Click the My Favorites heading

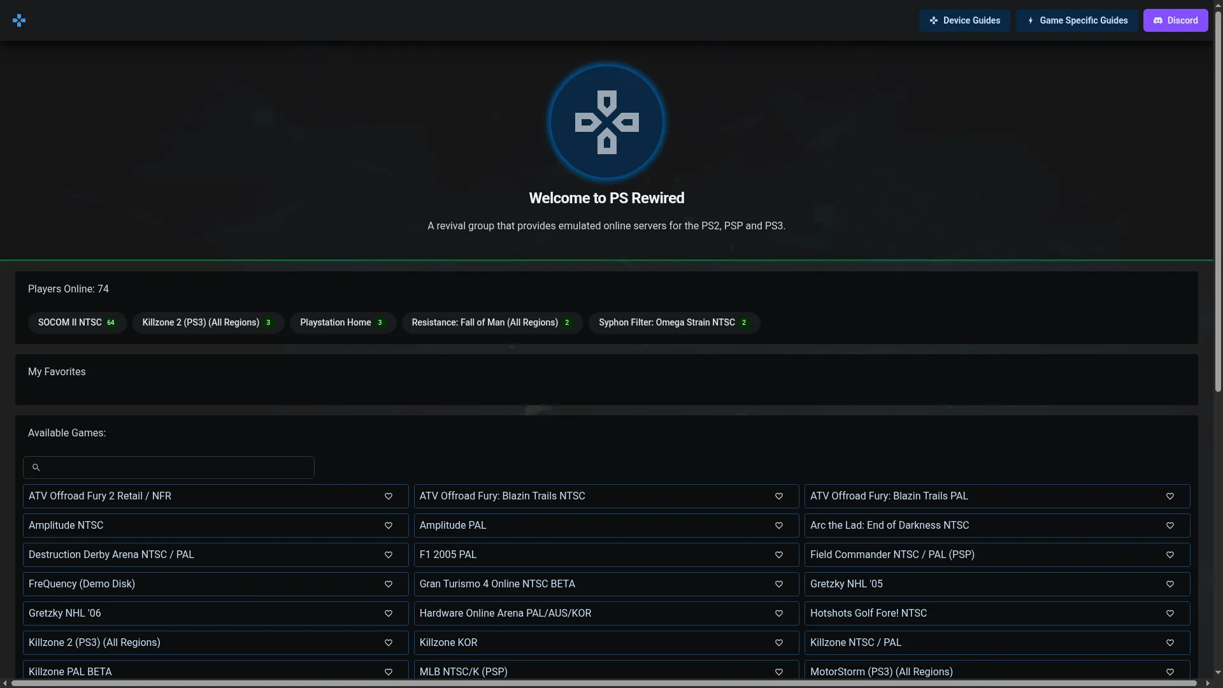coord(57,372)
